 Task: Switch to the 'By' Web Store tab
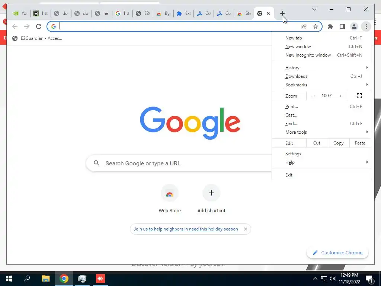[163, 13]
